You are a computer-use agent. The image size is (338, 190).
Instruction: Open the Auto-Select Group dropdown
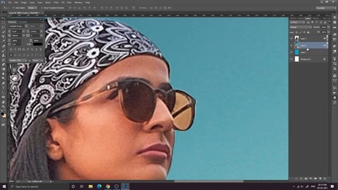[x=32, y=8]
